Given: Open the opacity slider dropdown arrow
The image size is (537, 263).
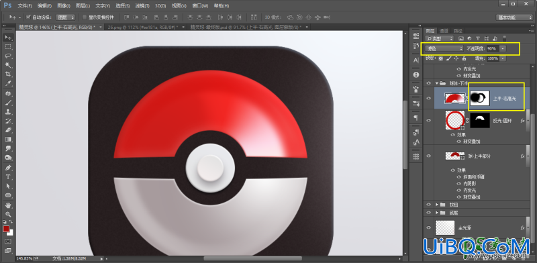Looking at the screenshot, I should pos(502,48).
